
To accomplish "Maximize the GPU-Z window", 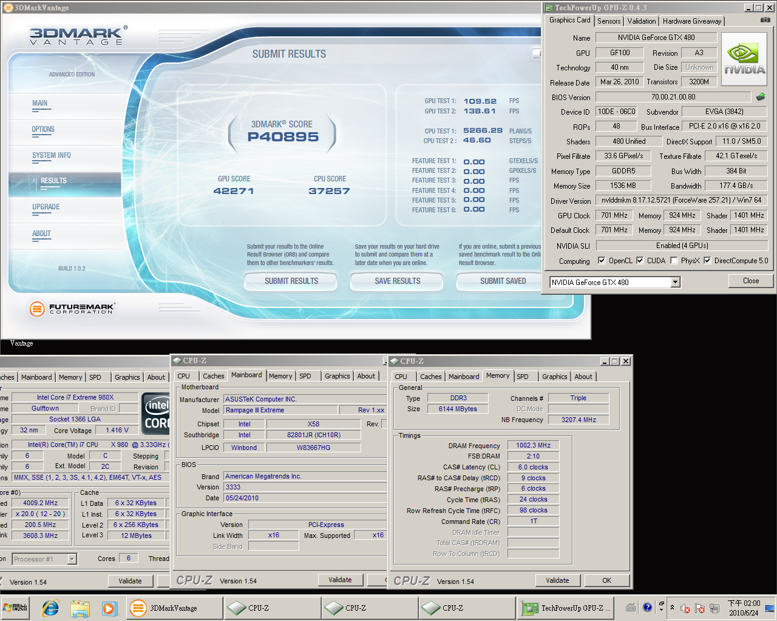I will 758,7.
